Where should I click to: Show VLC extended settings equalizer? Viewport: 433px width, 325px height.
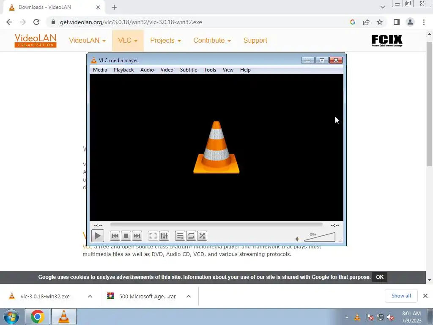(x=164, y=236)
